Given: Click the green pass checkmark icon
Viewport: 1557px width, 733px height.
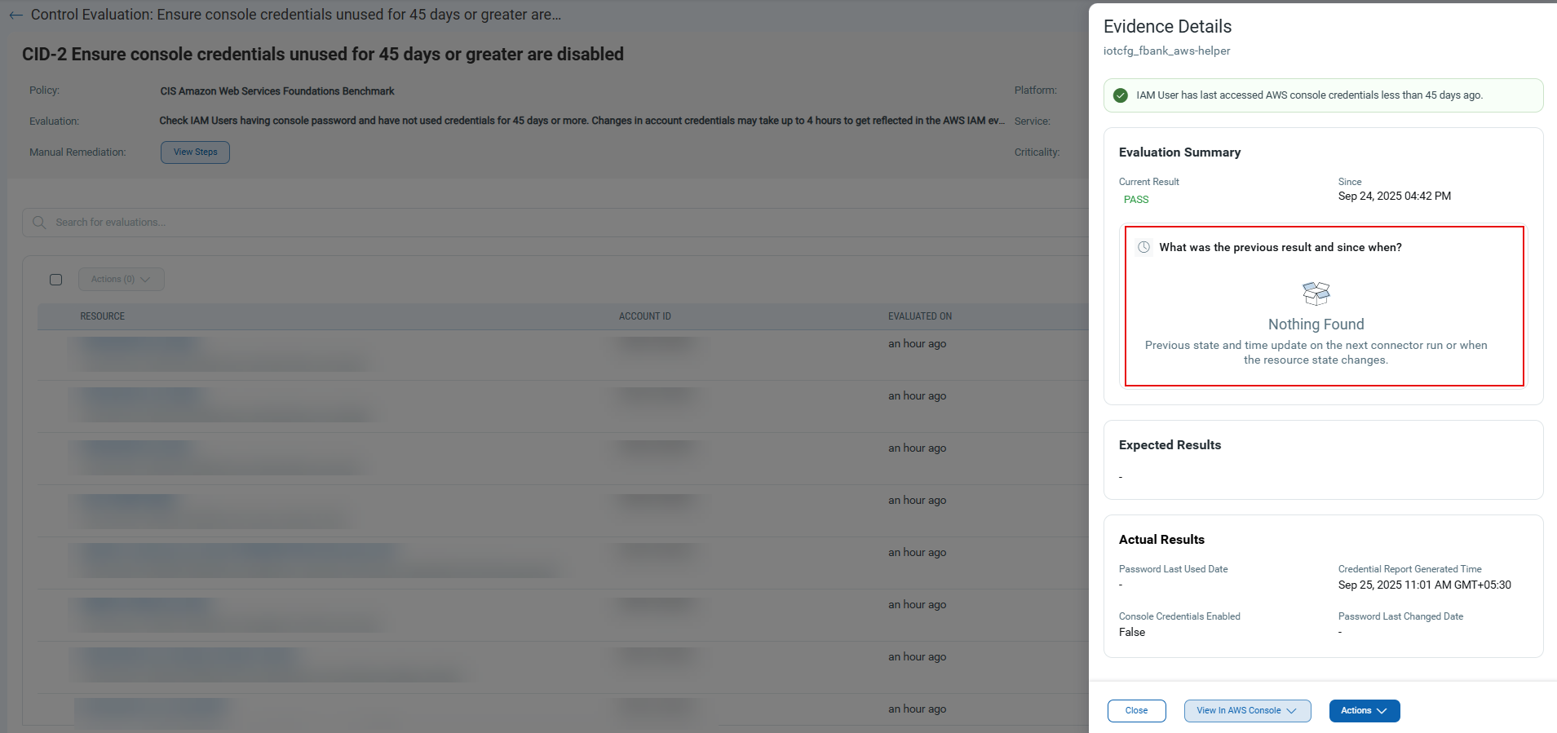Looking at the screenshot, I should [1121, 95].
